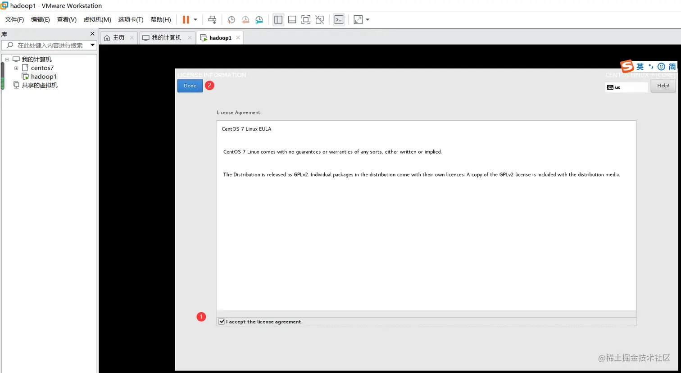The width and height of the screenshot is (681, 373).
Task: Toggle the Sogou punctuation mode icon
Action: coord(651,67)
